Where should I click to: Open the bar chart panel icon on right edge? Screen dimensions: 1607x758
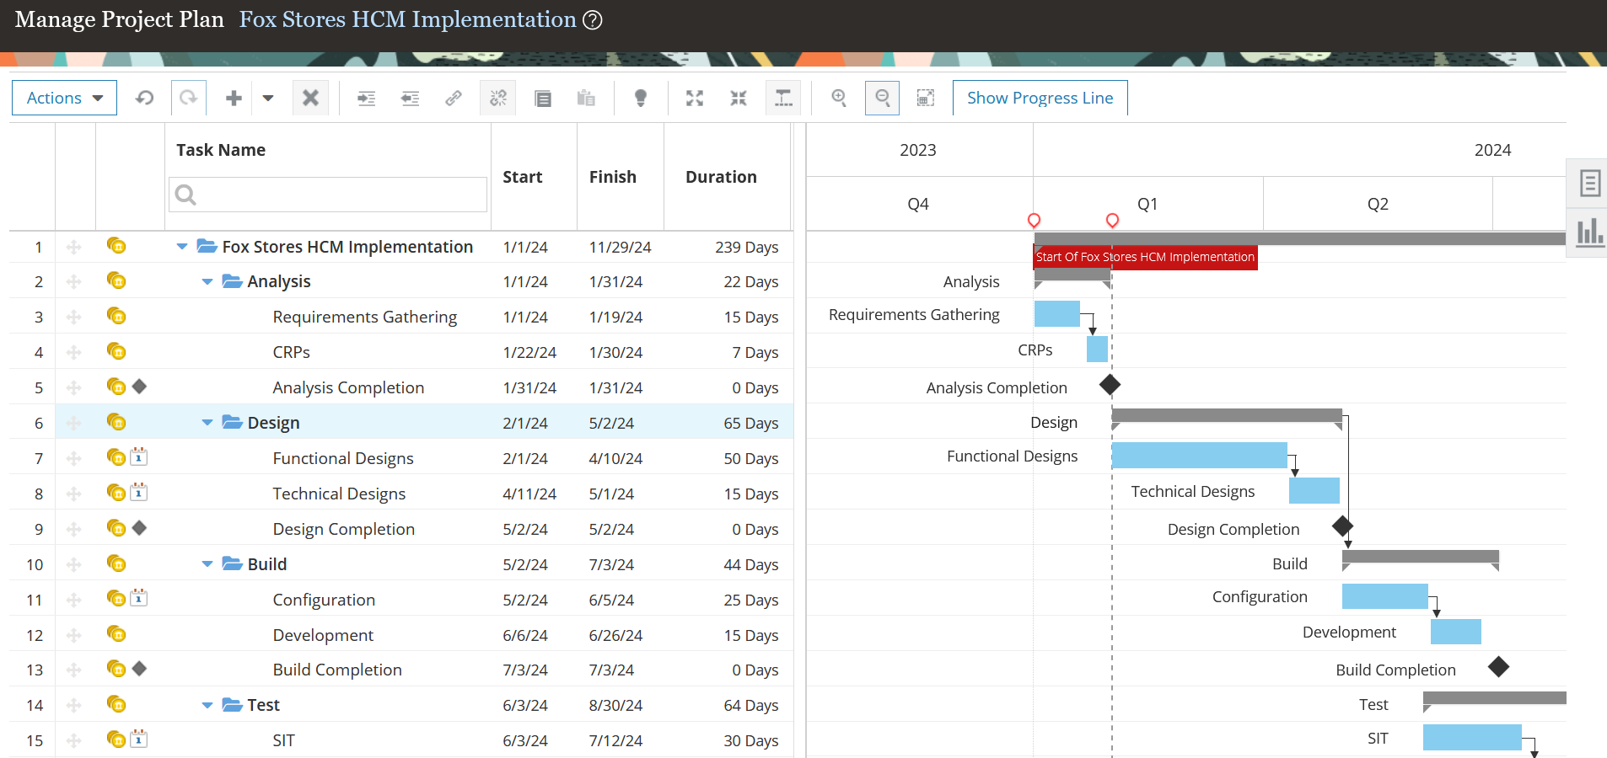[1590, 232]
